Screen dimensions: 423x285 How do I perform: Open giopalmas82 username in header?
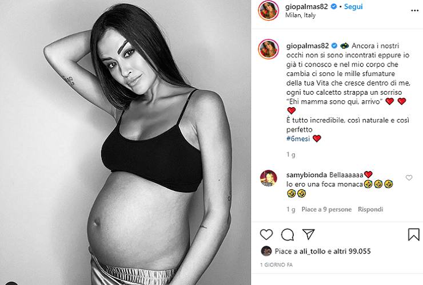[306, 6]
